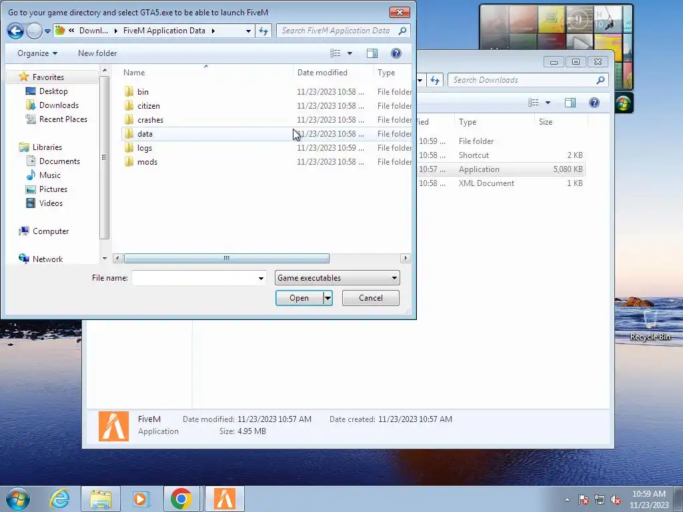Viewport: 683px width, 512px height.
Task: Open help icon in Downloads Explorer window
Action: 594,102
